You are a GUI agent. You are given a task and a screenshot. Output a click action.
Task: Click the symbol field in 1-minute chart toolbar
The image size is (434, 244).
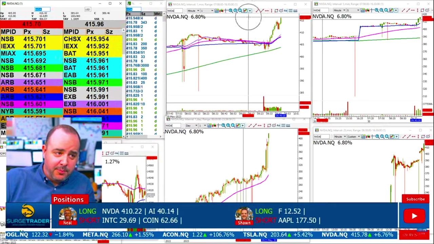(x=175, y=11)
